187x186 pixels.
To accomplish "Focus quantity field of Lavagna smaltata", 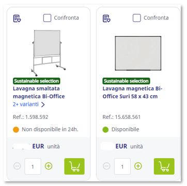I will coord(33,166).
